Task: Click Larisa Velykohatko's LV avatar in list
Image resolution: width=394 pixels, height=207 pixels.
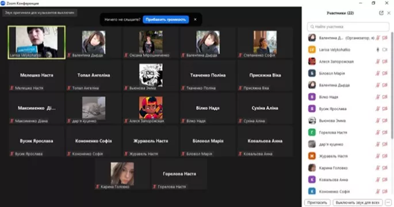Action: tap(312, 50)
